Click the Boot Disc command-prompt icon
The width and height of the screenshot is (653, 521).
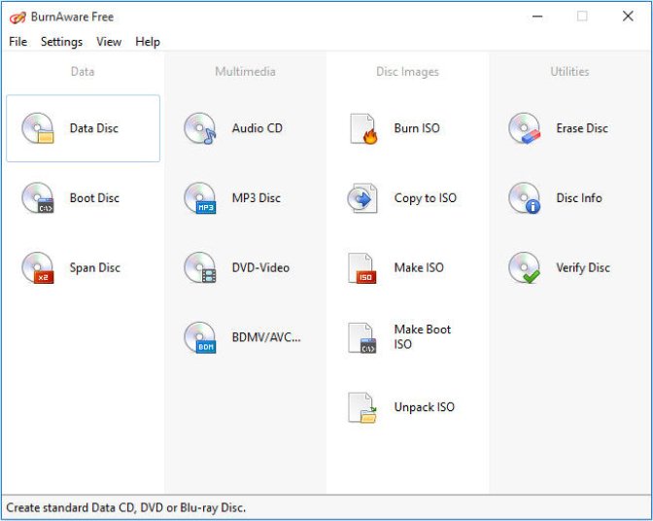click(x=38, y=198)
